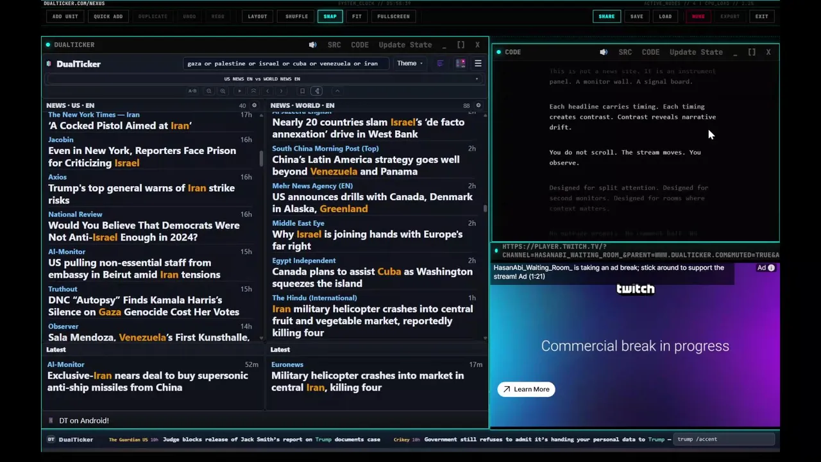The width and height of the screenshot is (821, 462).
Task: Click the LOAD button
Action: (665, 16)
